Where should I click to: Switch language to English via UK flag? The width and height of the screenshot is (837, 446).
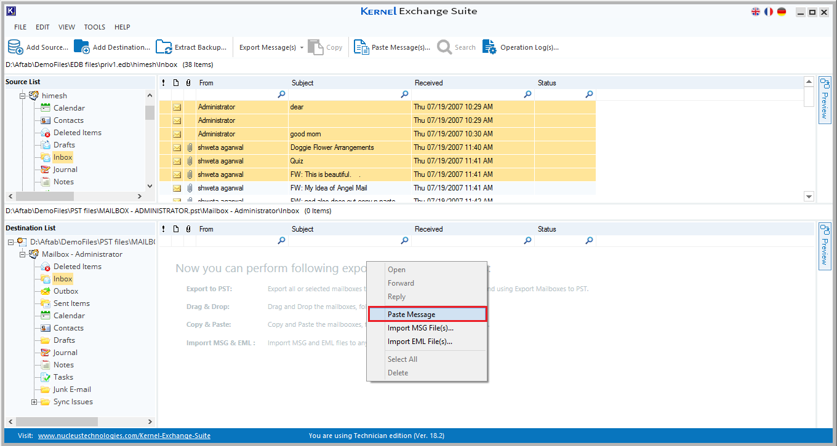click(756, 12)
